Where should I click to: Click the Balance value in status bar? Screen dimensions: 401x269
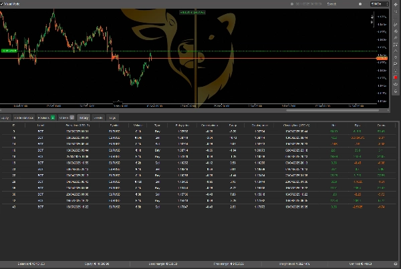31,264
